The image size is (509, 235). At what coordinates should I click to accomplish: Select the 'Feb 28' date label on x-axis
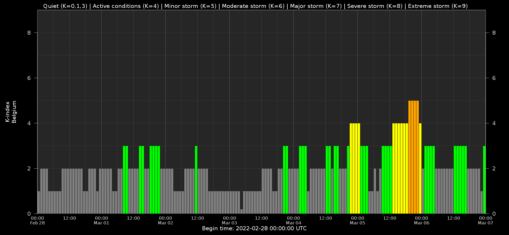[37, 223]
